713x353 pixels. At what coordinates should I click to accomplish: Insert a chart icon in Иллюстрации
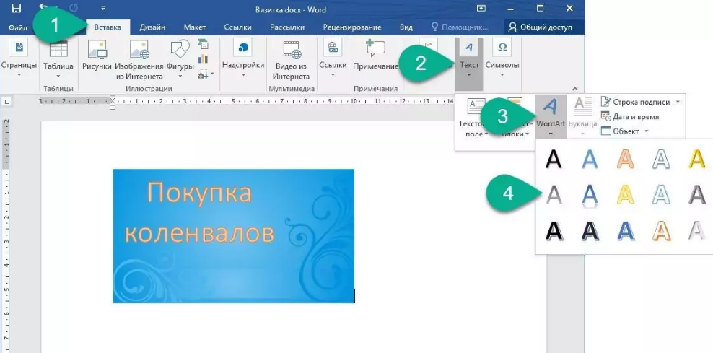[x=203, y=59]
